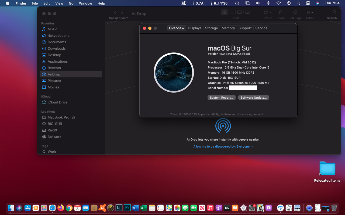
Task: Switch to the Storage tab
Action: pyautogui.click(x=212, y=28)
